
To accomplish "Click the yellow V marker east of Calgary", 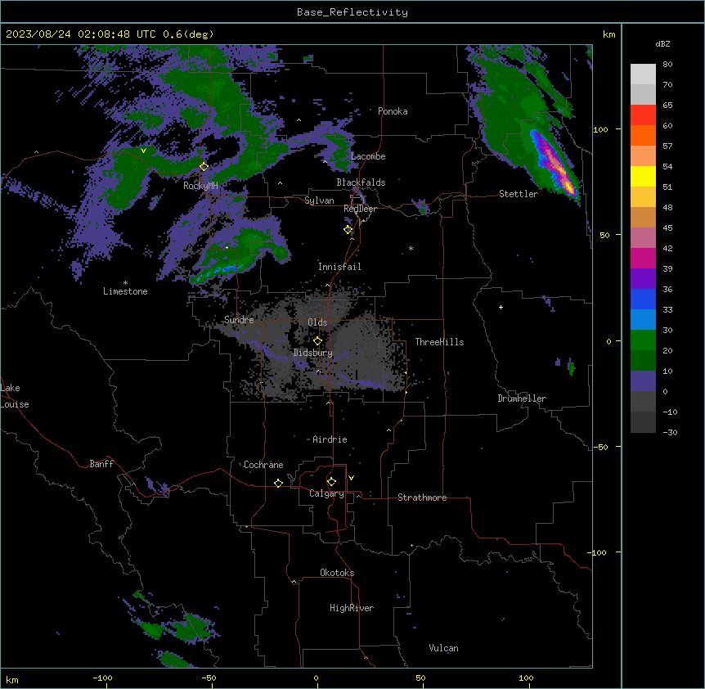I will coord(351,478).
